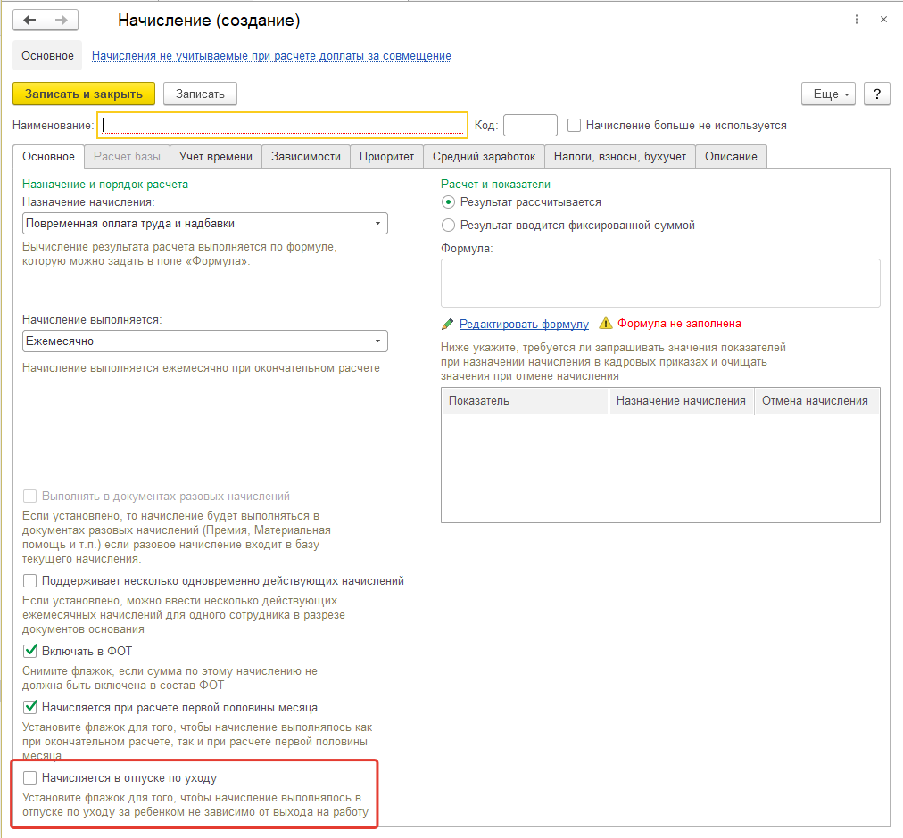The height and width of the screenshot is (838, 903).
Task: Go forward with the right arrow button
Action: click(x=62, y=21)
